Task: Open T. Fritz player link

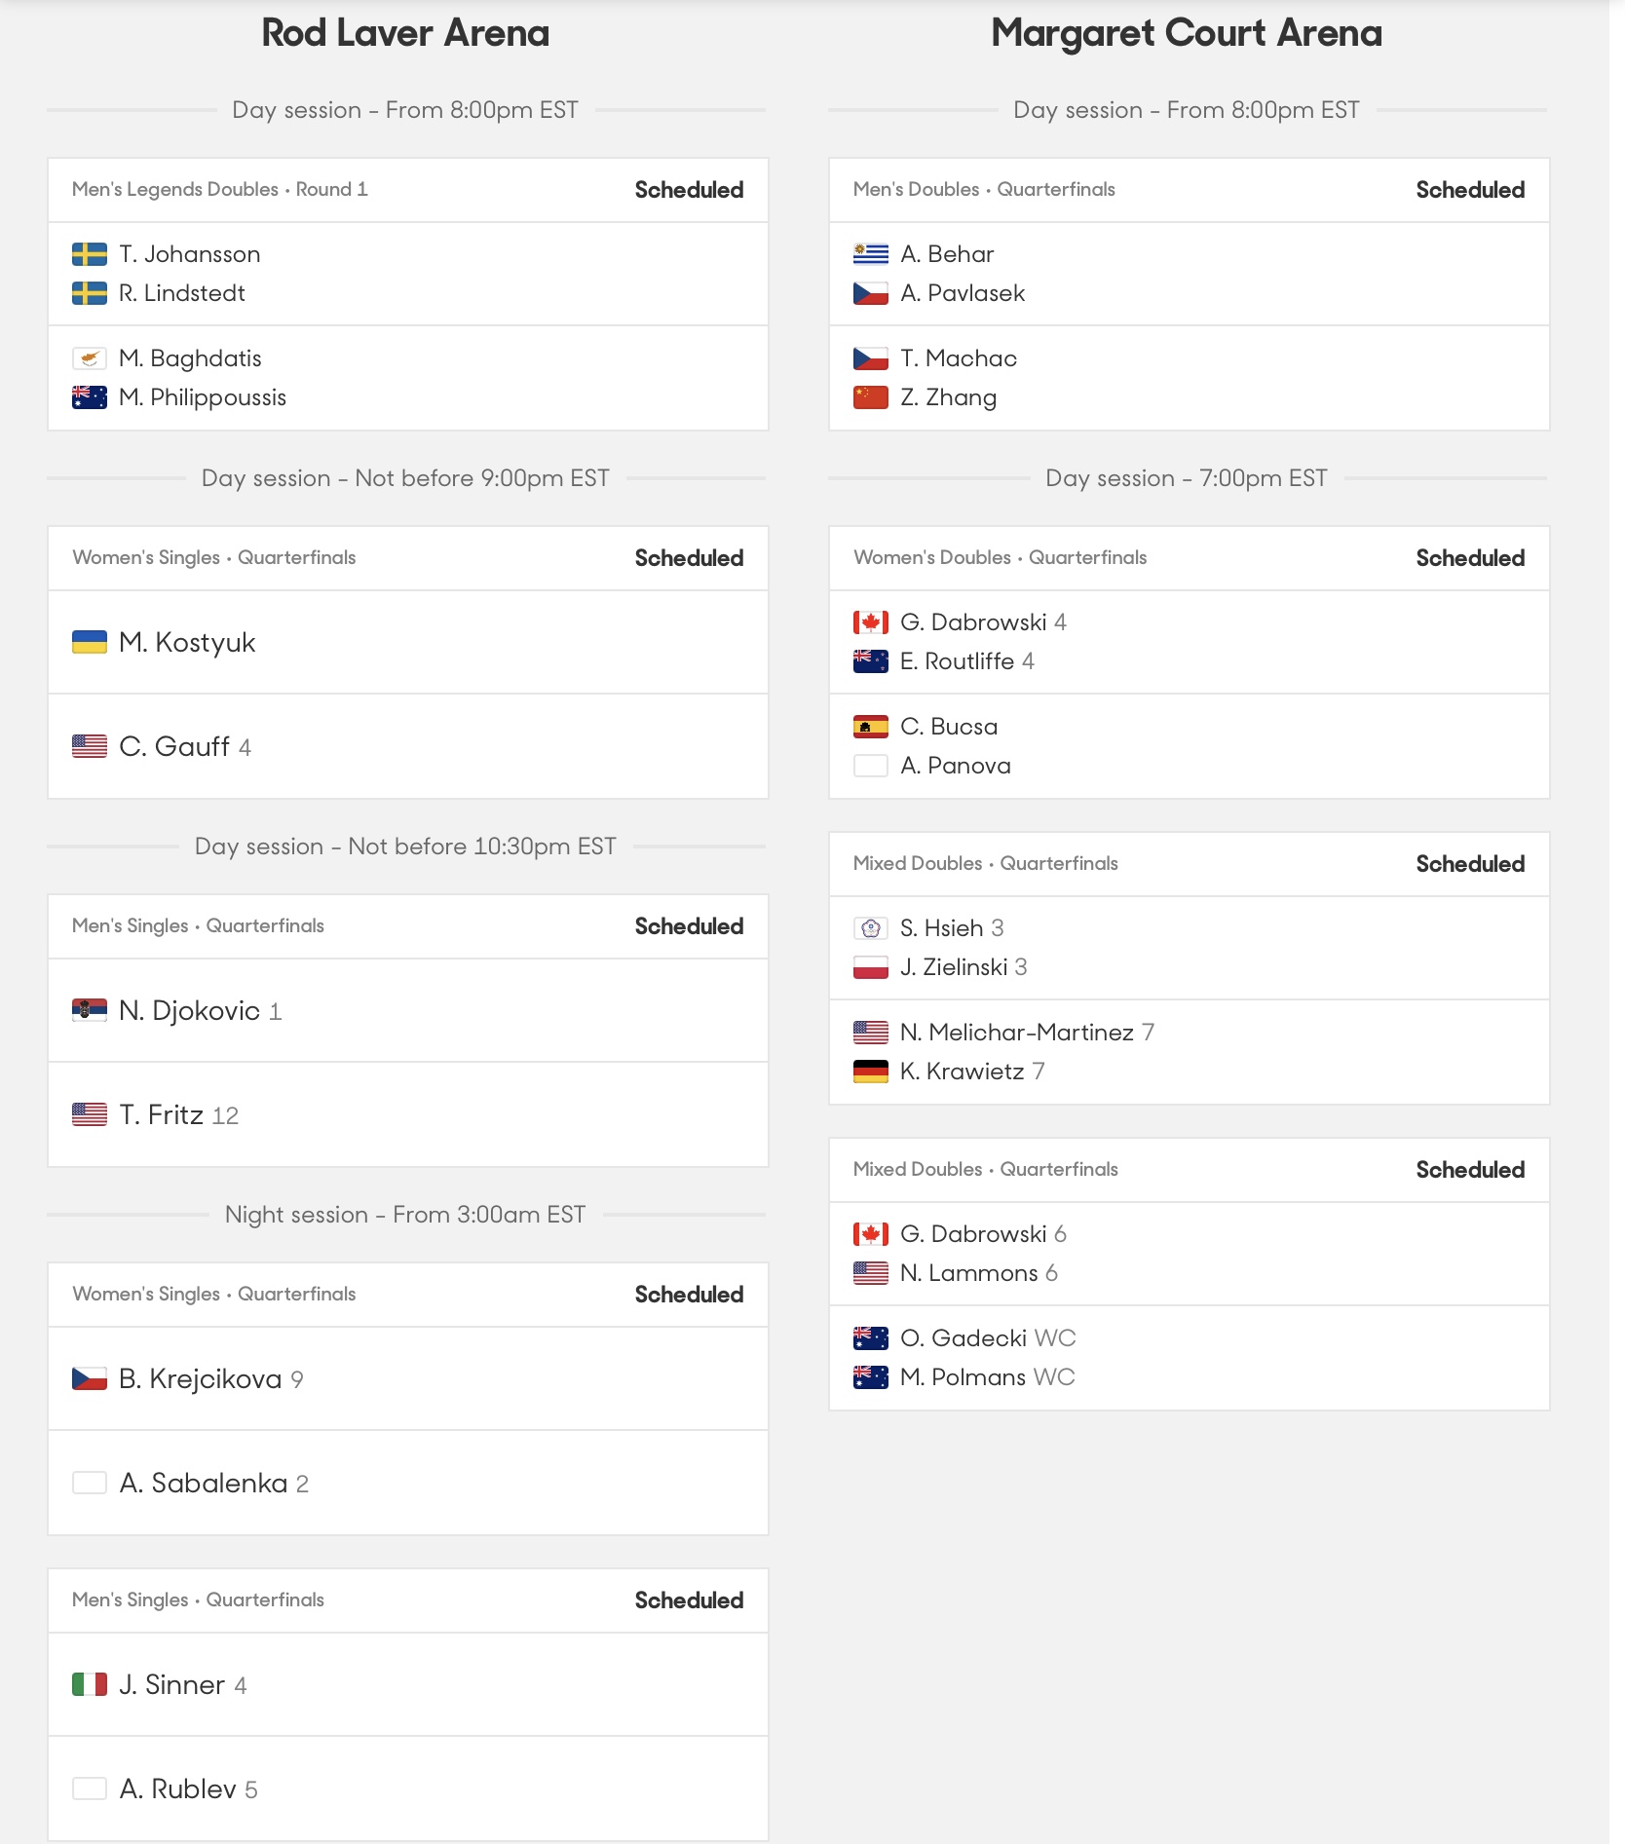Action: click(161, 1114)
